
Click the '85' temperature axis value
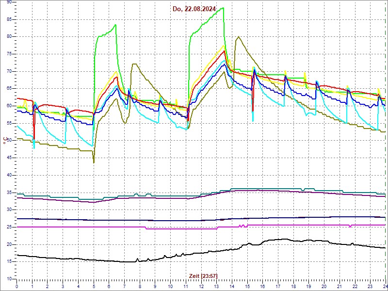(x=9, y=19)
